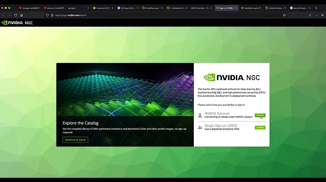Continue with NVIDIA Account sign-in
Image resolution: width=326 pixels, height=182 pixels.
[x=260, y=115]
